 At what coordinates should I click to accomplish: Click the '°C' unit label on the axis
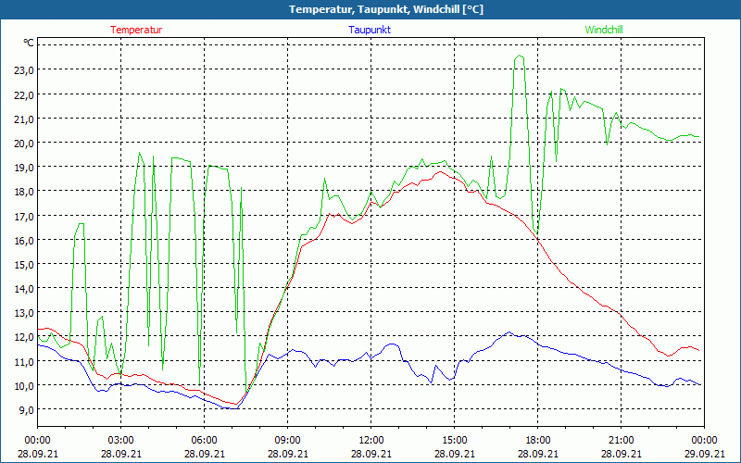pyautogui.click(x=29, y=43)
